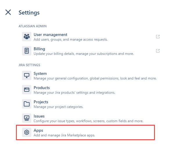Click the Issues checklist icon

[x=27, y=118]
